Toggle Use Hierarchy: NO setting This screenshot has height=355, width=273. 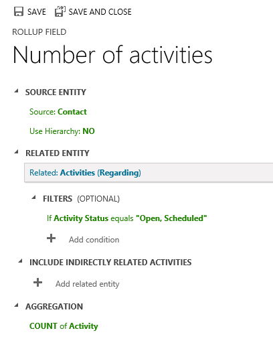point(62,131)
